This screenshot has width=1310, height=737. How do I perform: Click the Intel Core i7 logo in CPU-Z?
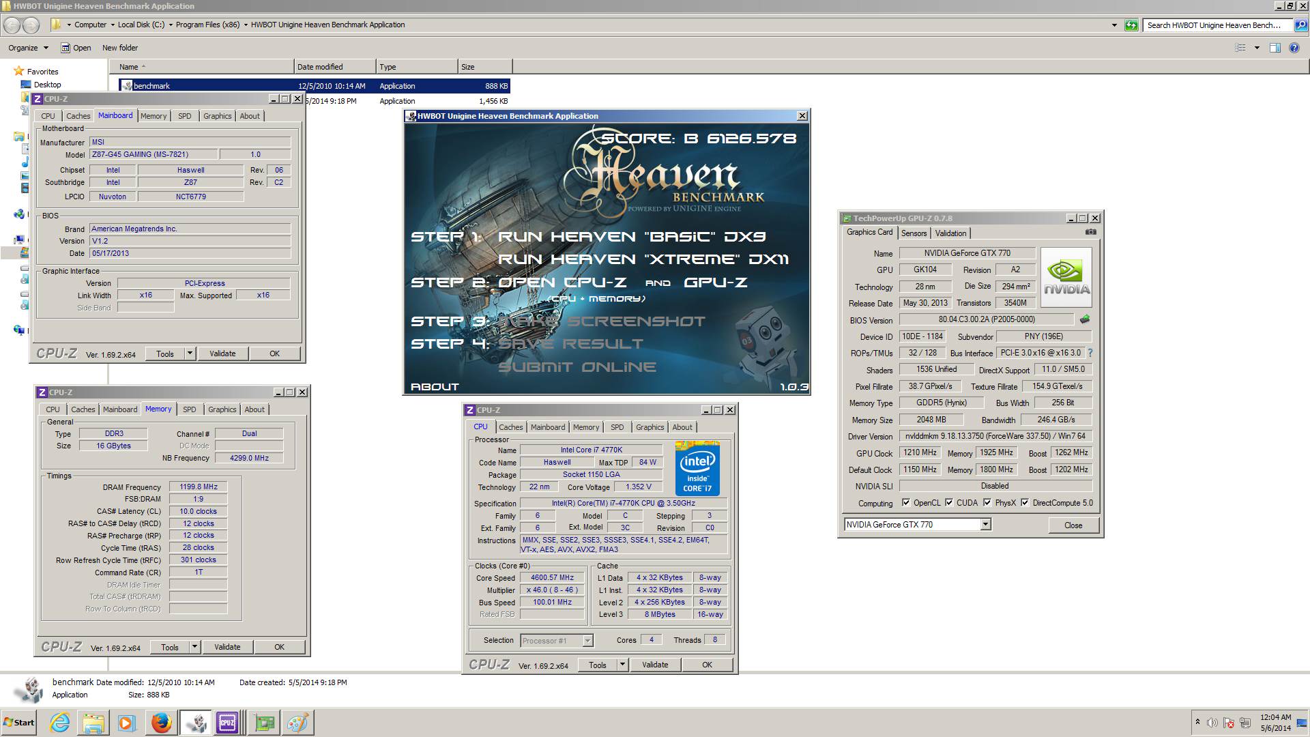(x=697, y=469)
